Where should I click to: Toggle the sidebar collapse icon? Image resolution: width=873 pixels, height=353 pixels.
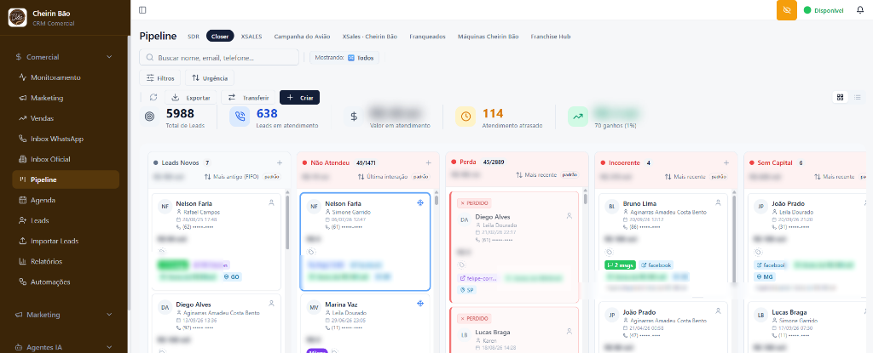click(x=142, y=10)
